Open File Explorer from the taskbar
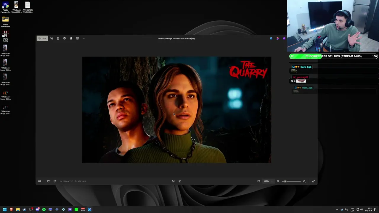This screenshot has width=379, height=213. pyautogui.click(x=18, y=210)
